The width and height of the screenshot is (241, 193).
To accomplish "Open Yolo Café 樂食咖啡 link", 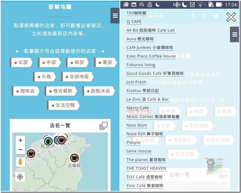I will pyautogui.click(x=145, y=186).
